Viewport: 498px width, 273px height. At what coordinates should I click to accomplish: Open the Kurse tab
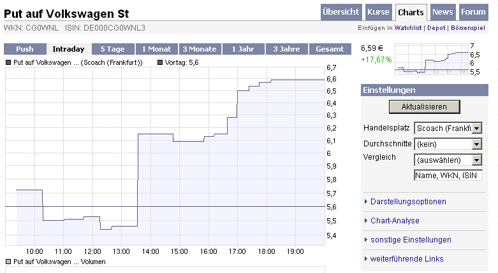(378, 12)
